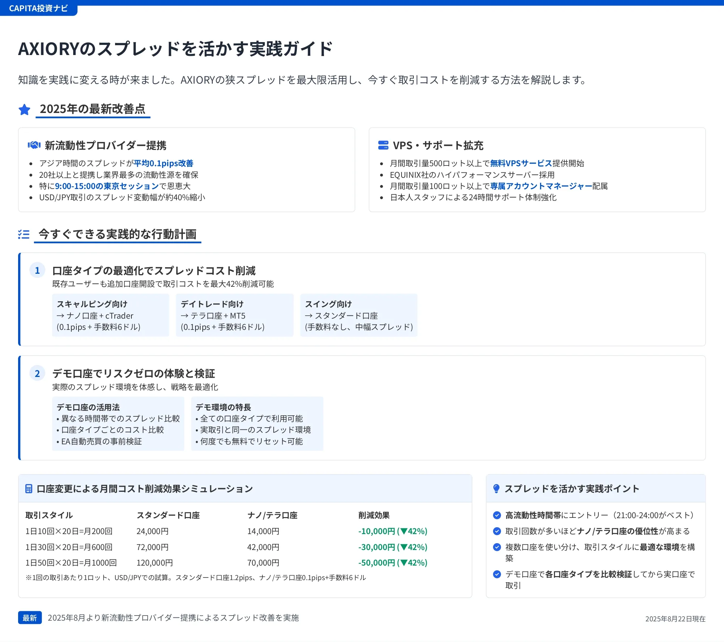Click the スタンダード口座 column header
This screenshot has height=642, width=724.
168,515
